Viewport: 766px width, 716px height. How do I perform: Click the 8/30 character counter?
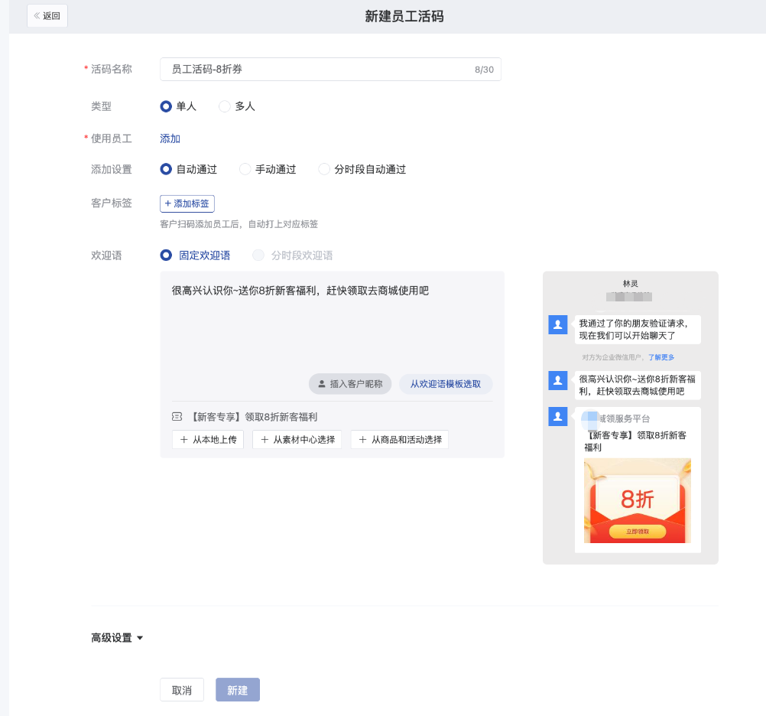[484, 70]
